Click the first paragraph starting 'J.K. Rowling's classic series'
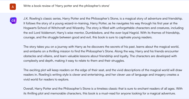This screenshot has width=189, height=99. point(103,28)
